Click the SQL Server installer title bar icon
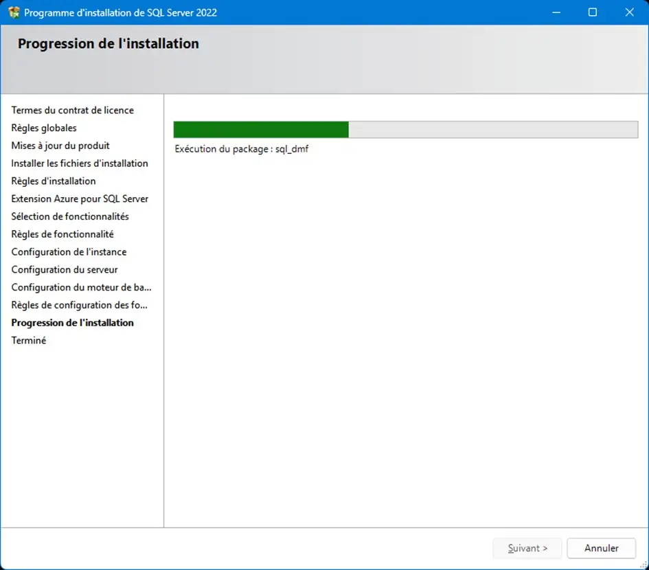This screenshot has width=649, height=570. tap(14, 12)
